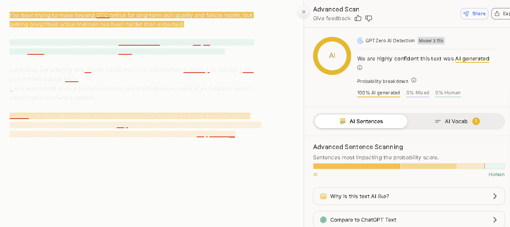Click the Model 3.15b version badge

[431, 41]
